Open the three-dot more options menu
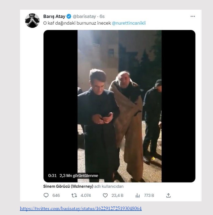213x215 pixels. 193,16
